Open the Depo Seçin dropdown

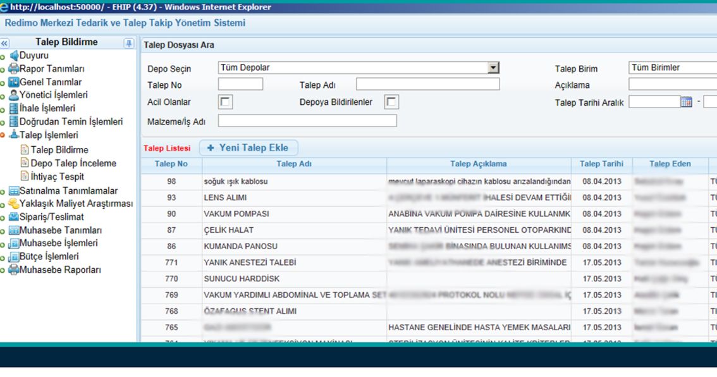[x=493, y=68]
